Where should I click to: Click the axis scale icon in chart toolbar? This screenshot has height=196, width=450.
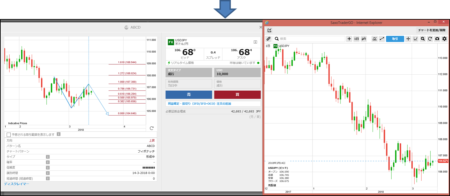click(x=415, y=39)
